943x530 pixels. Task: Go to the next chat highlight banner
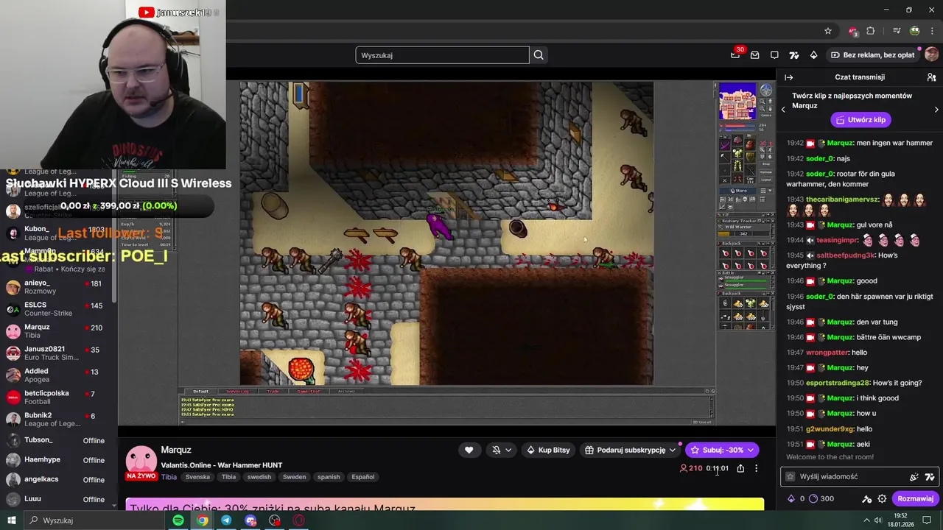[x=936, y=110]
